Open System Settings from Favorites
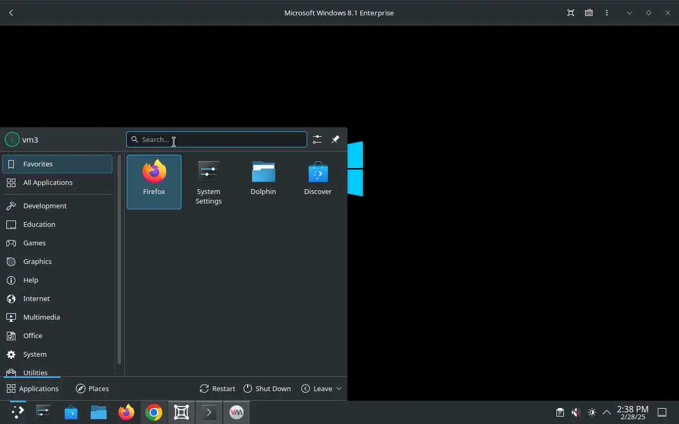The width and height of the screenshot is (679, 424). [x=208, y=182]
